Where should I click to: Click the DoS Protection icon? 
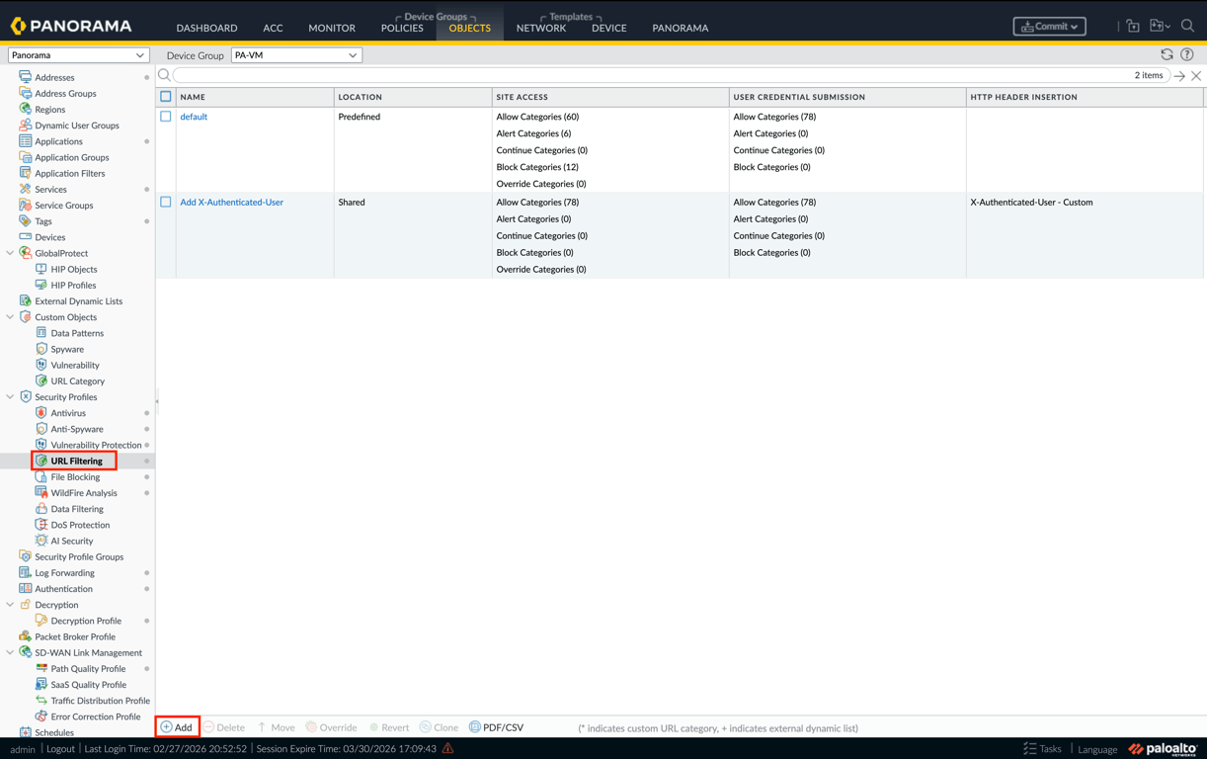tap(40, 525)
